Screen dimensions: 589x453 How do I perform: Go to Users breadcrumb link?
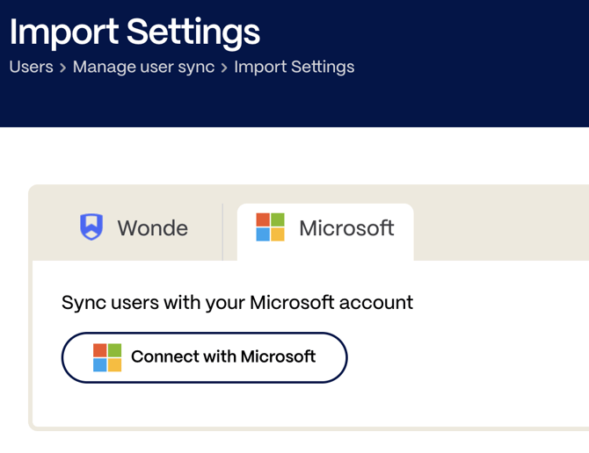point(31,67)
